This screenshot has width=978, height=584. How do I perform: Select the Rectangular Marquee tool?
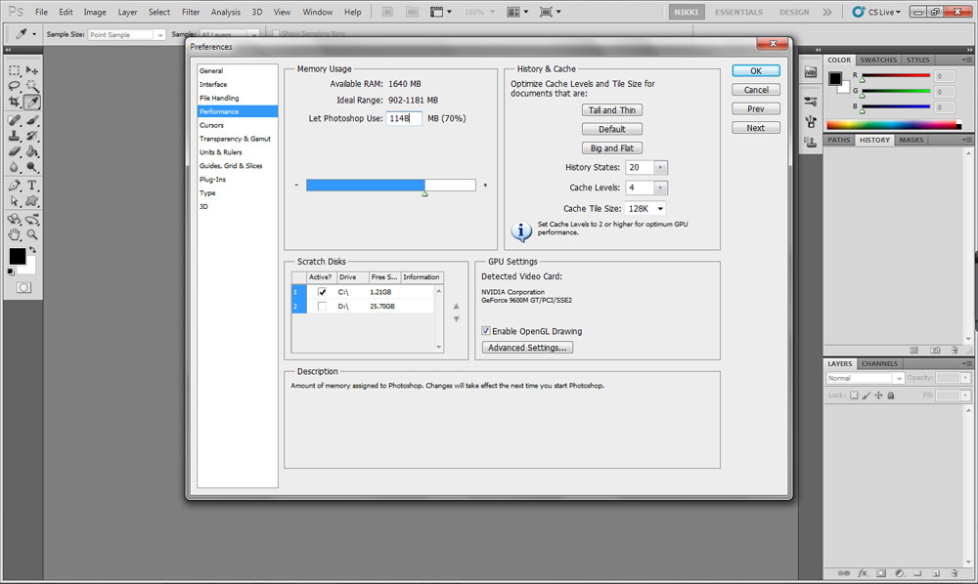click(14, 70)
